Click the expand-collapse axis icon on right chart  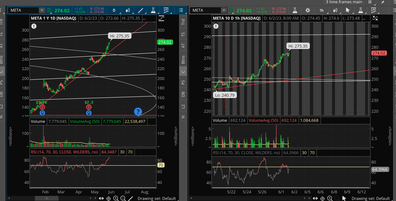coord(375,18)
